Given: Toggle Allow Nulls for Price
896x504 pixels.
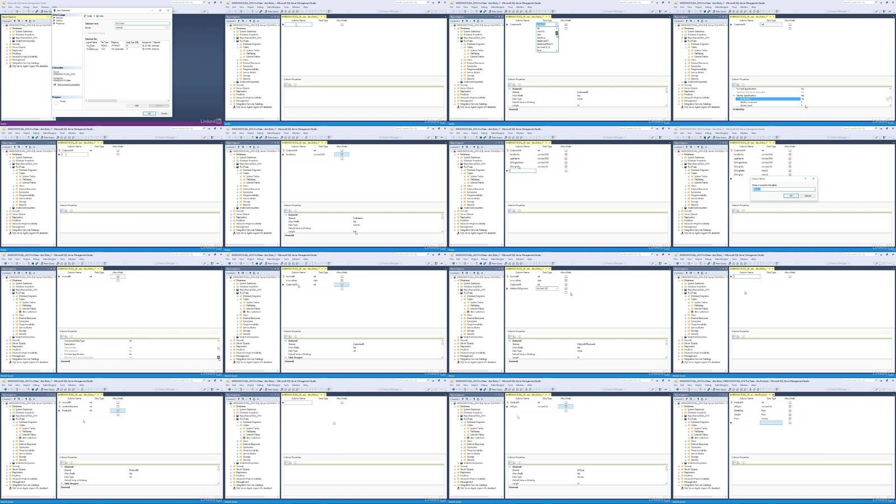Looking at the screenshot, I should (790, 418).
